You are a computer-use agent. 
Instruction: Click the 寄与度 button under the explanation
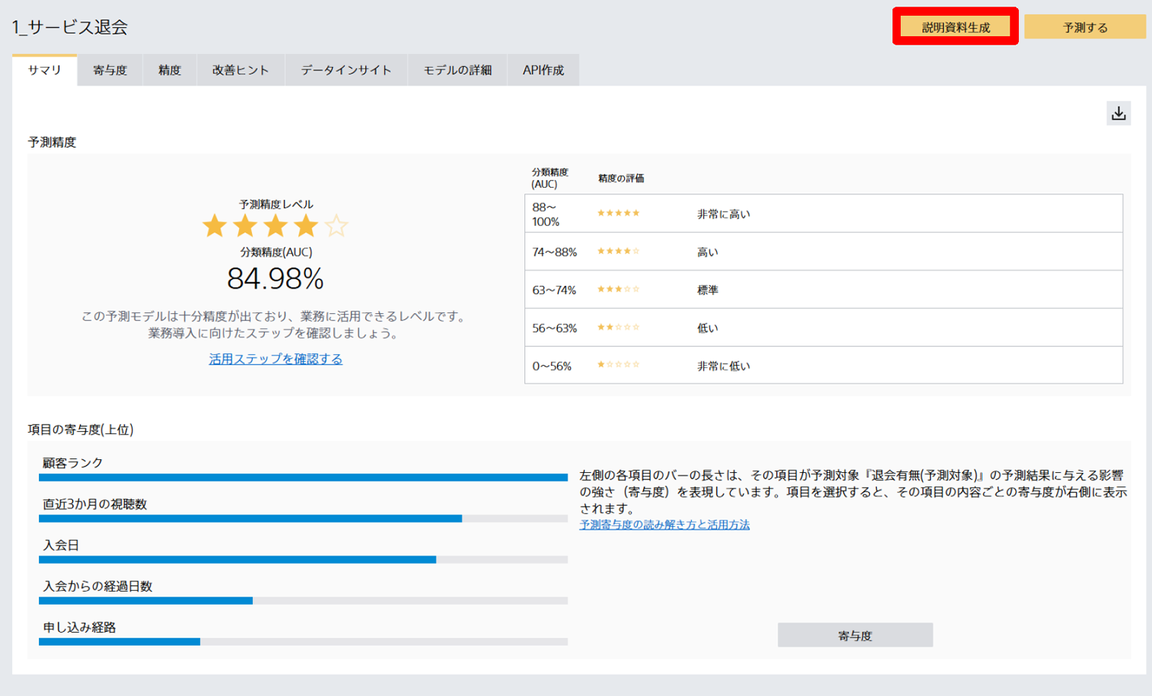pyautogui.click(x=854, y=635)
